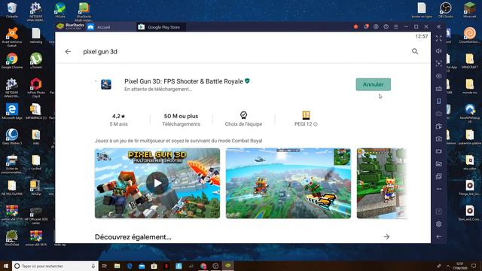Viewport: 482px width, 271px height.
Task: Open the third partially visible game screenshot
Action: (x=382, y=183)
